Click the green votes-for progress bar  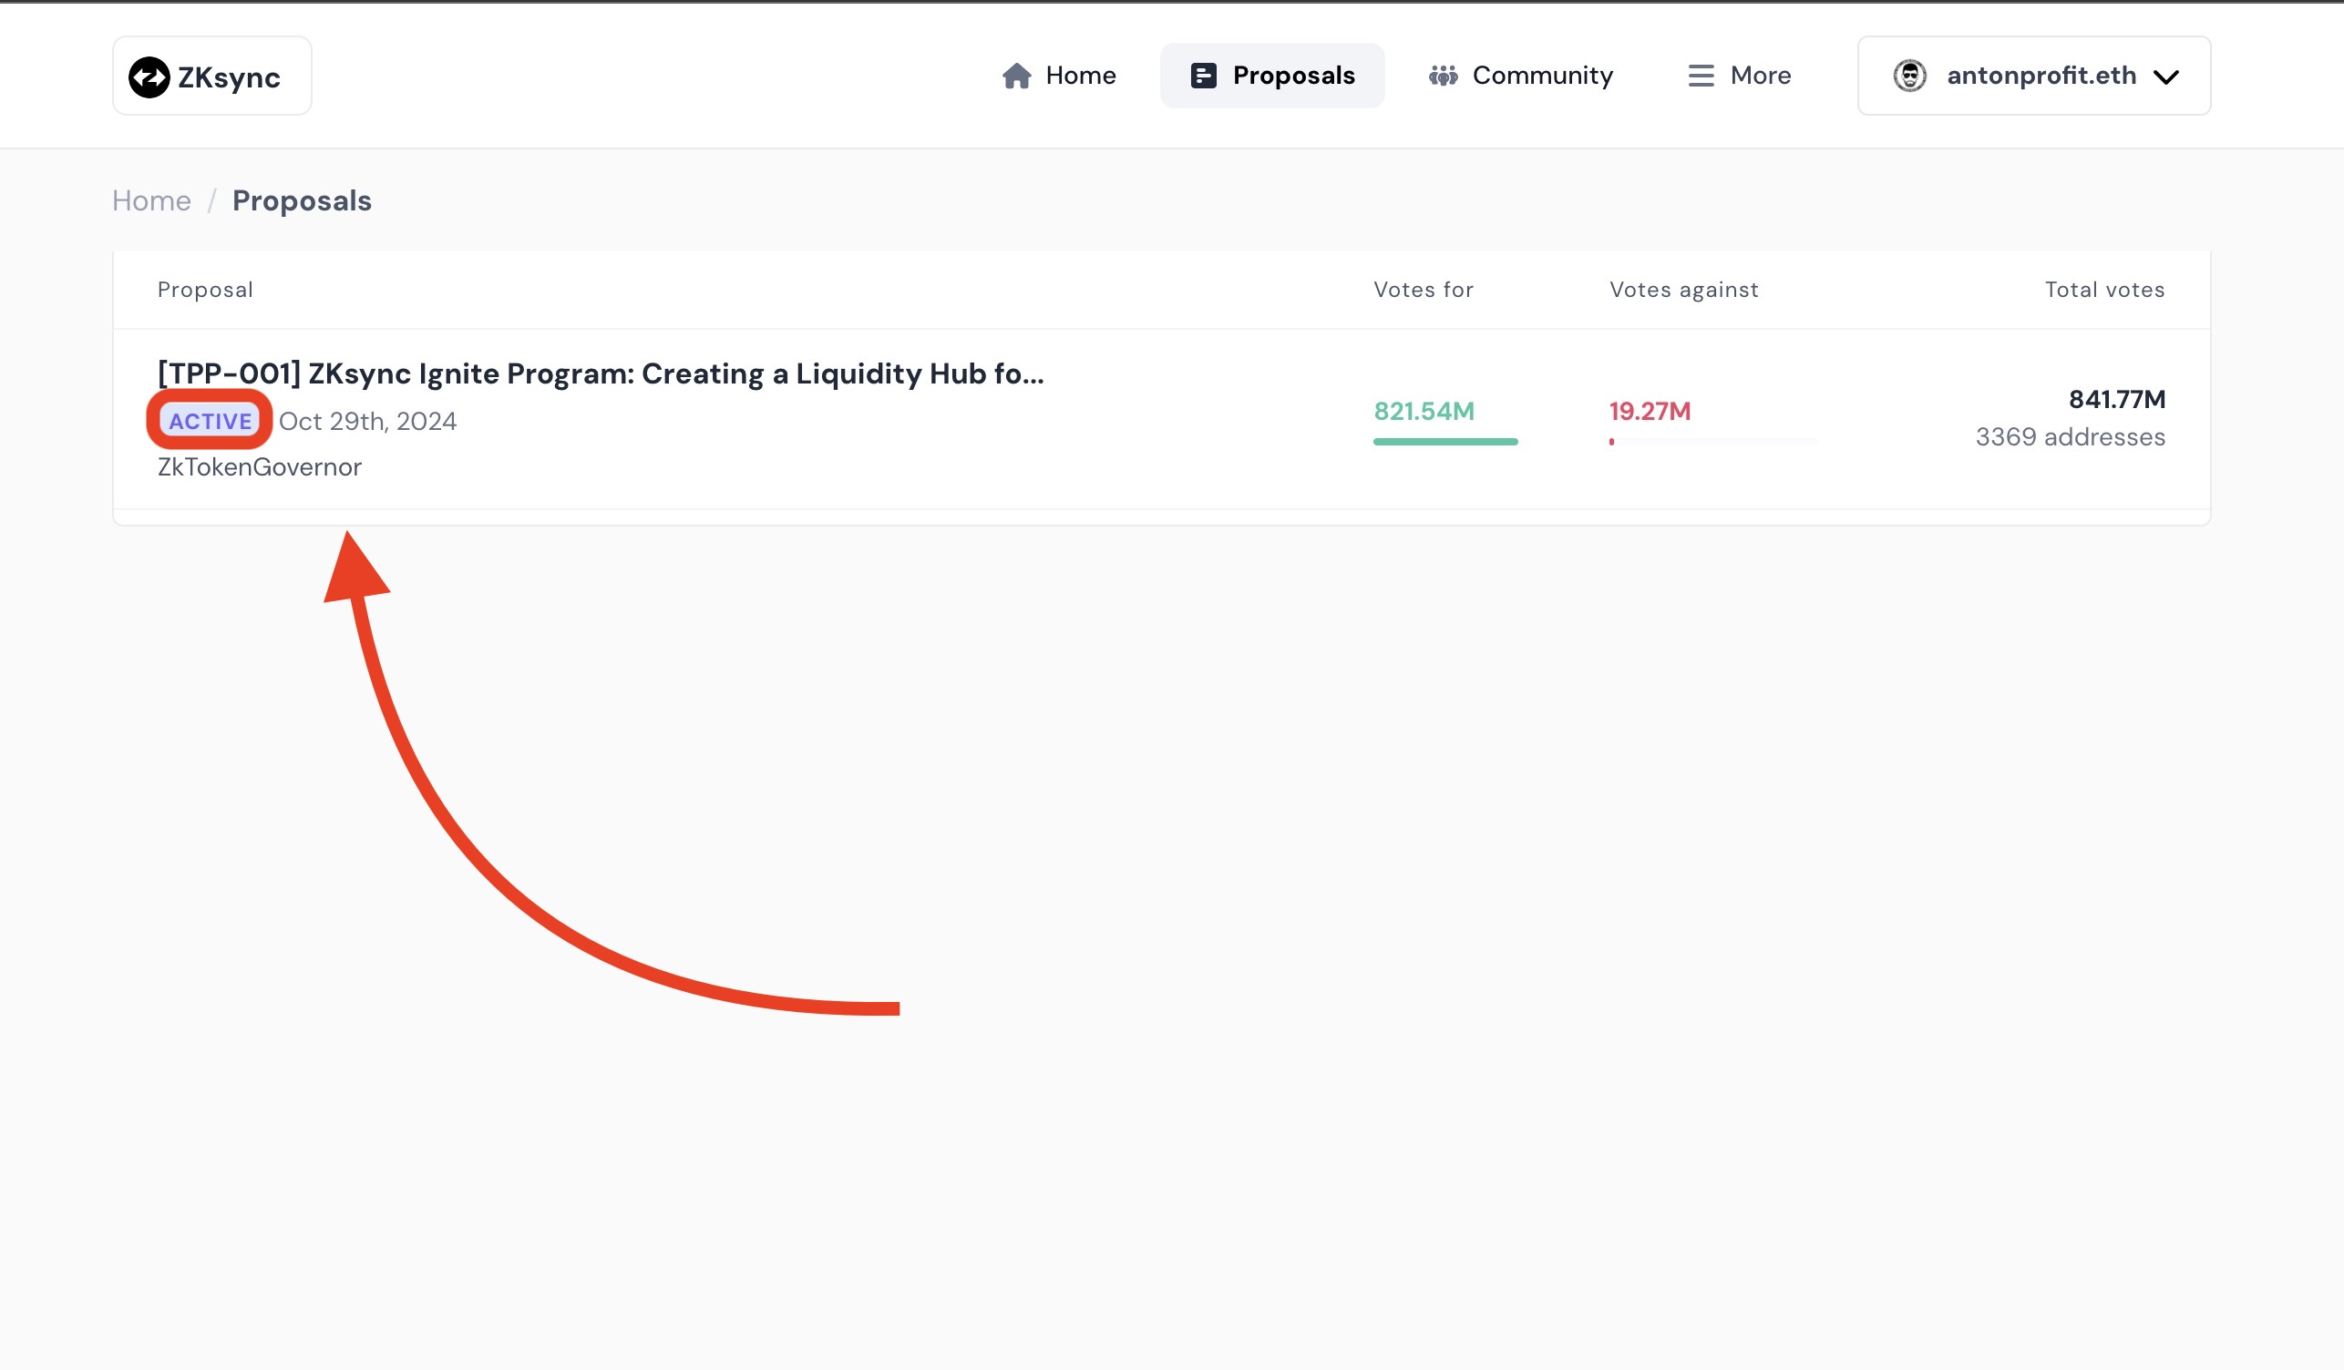coord(1445,442)
